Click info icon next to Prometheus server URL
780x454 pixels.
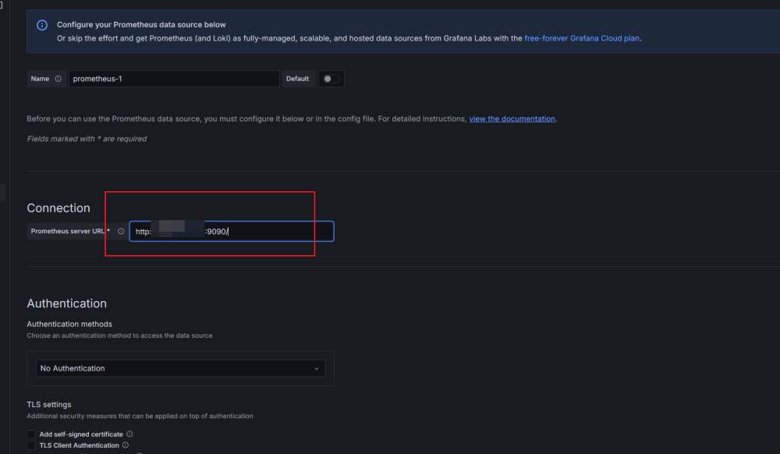(121, 232)
